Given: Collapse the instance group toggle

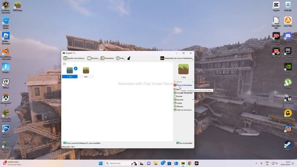Looking at the screenshot, I should tap(65, 64).
